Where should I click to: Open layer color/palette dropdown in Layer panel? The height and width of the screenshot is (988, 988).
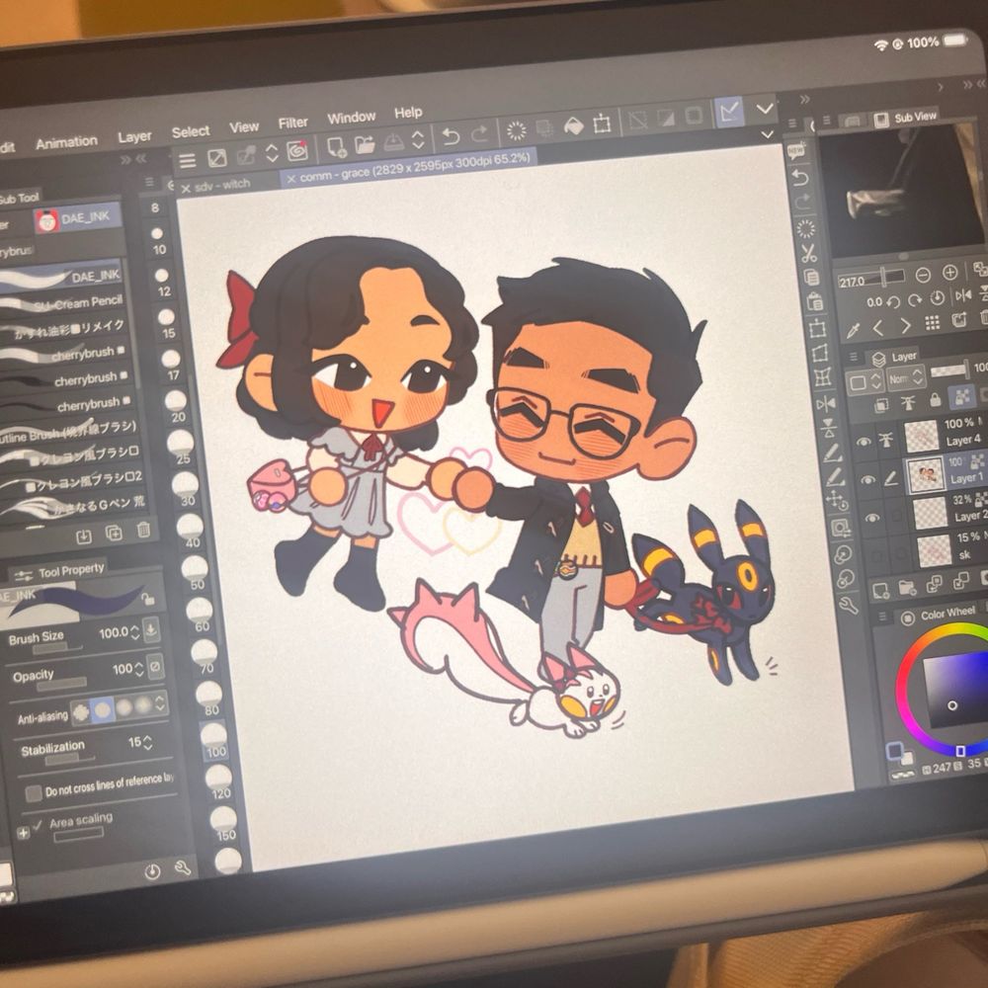click(864, 381)
